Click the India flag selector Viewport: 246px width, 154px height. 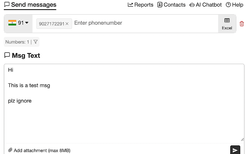point(12,23)
